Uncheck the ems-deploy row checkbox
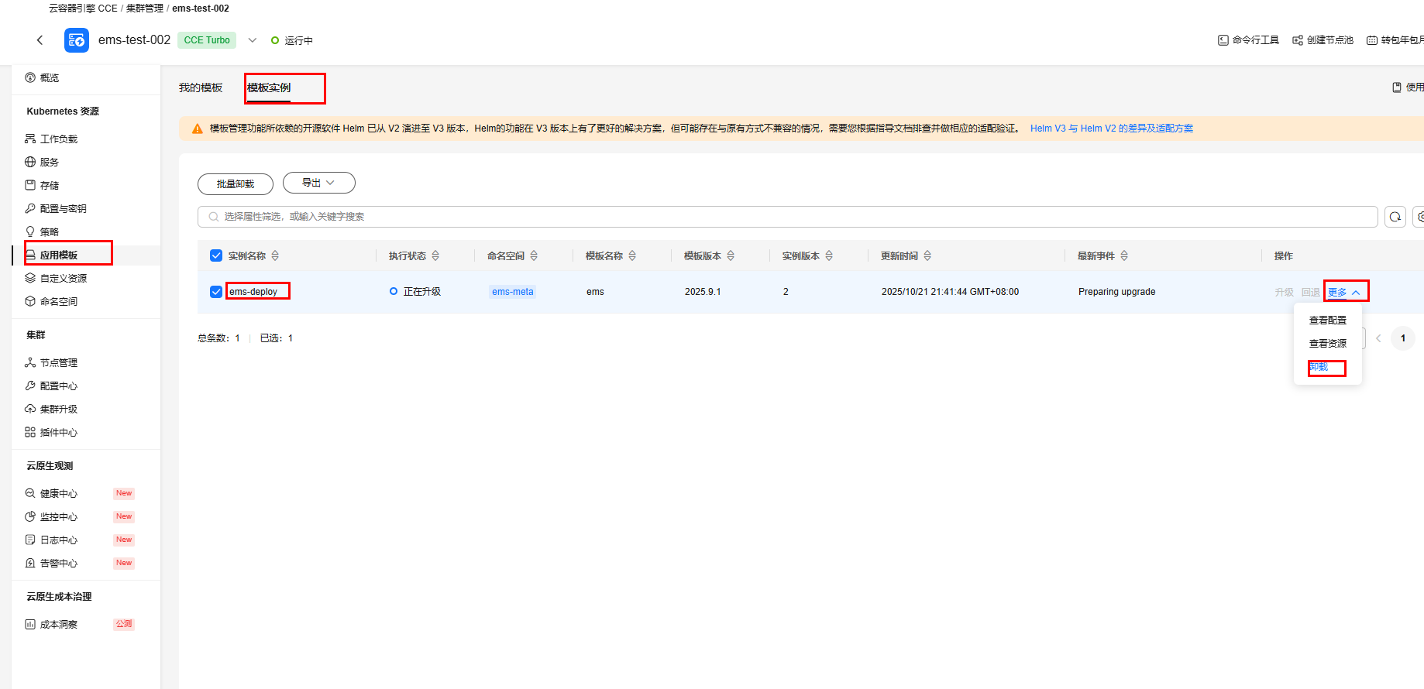 click(216, 292)
